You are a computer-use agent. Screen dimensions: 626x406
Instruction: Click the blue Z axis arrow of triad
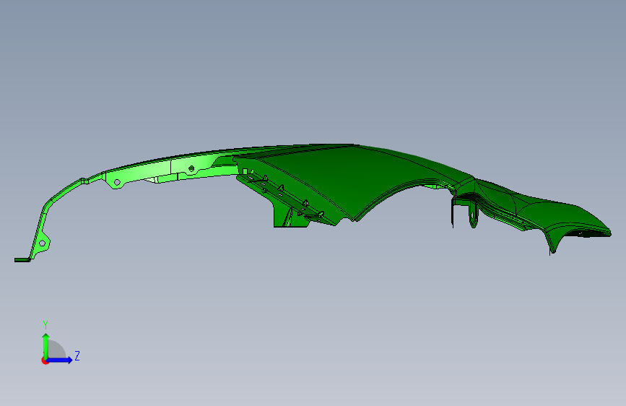click(59, 360)
